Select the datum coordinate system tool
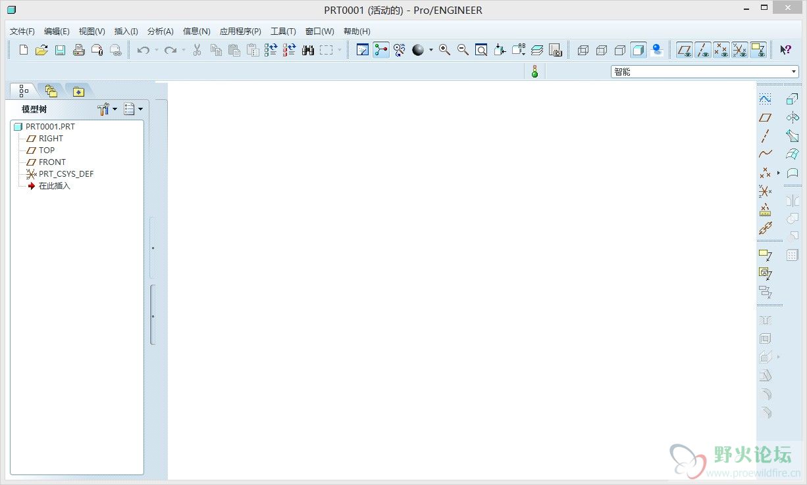807x485 pixels. click(x=765, y=191)
